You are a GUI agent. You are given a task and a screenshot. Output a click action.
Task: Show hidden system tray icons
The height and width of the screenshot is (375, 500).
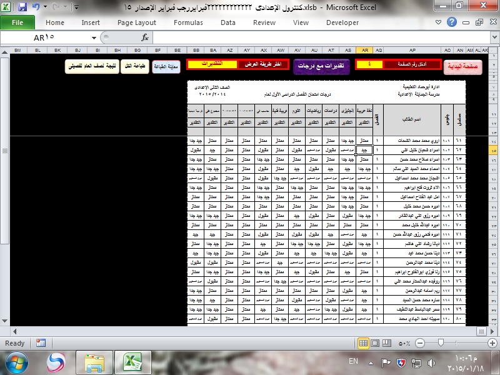pyautogui.click(x=371, y=362)
